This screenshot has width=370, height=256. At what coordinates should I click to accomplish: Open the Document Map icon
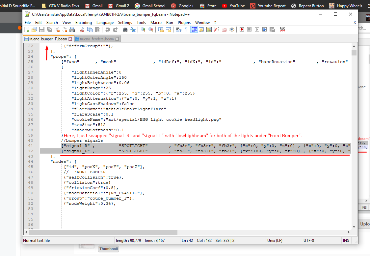[209, 30]
